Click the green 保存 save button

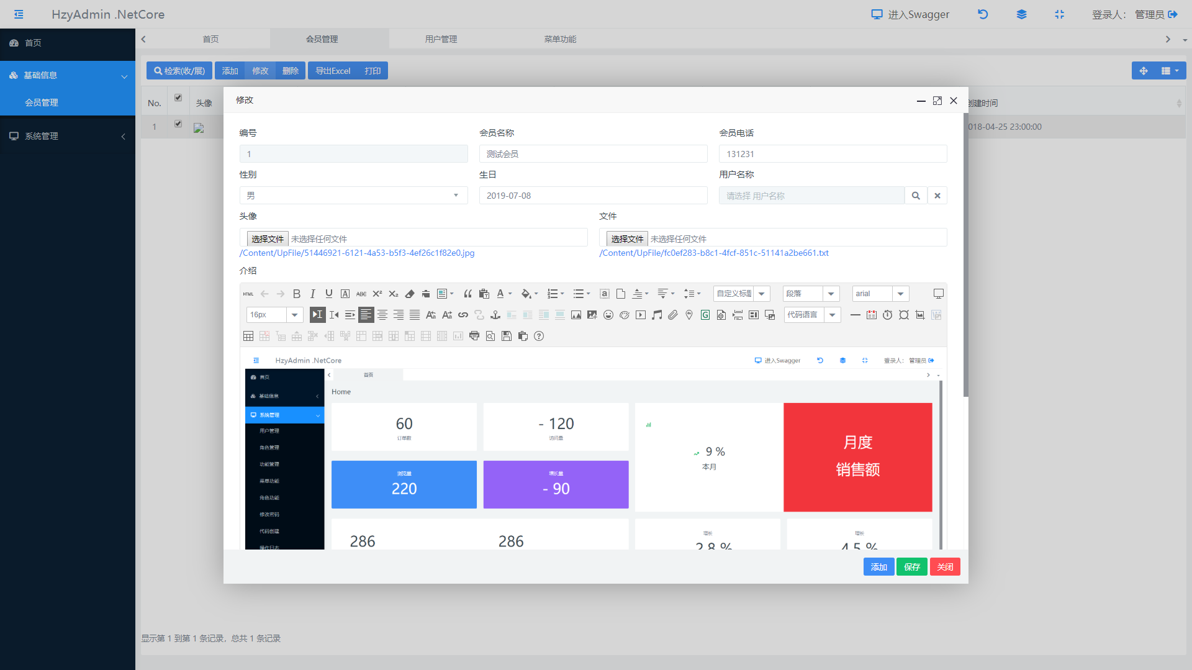point(912,567)
